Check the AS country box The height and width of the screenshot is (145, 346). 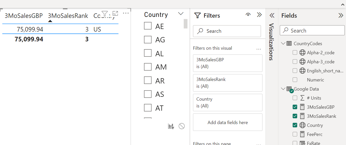click(x=148, y=94)
